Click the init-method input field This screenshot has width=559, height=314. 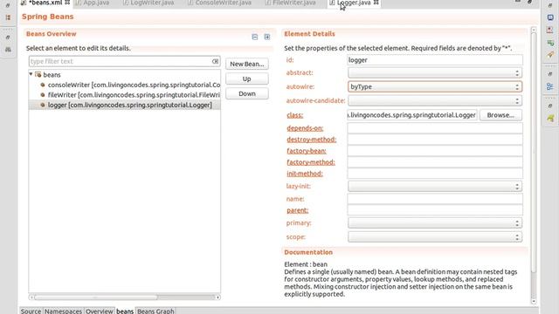click(x=435, y=174)
